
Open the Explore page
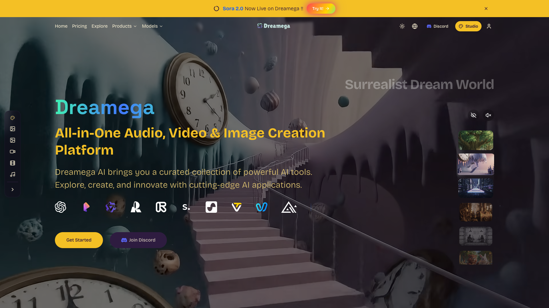click(100, 26)
